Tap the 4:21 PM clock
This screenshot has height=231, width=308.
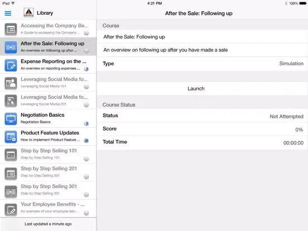[155, 3]
